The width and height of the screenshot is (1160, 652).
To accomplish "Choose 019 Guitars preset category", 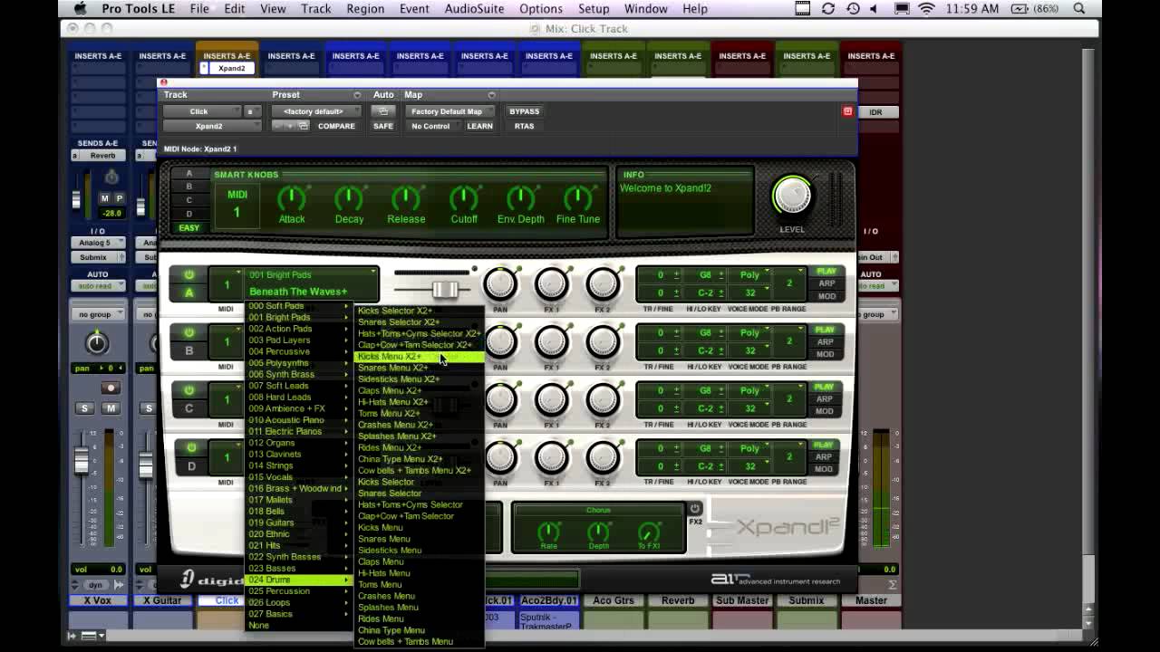I will [298, 523].
